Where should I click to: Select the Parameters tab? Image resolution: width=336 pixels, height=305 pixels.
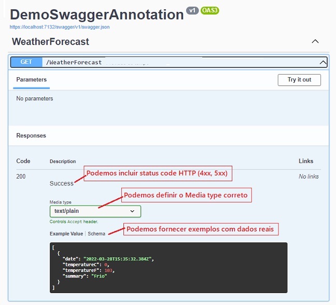tap(32, 80)
